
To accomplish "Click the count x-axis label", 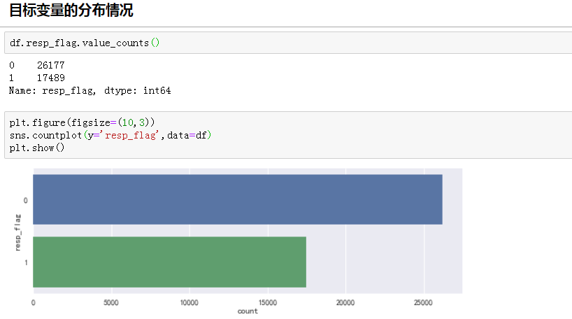I will click(x=248, y=311).
